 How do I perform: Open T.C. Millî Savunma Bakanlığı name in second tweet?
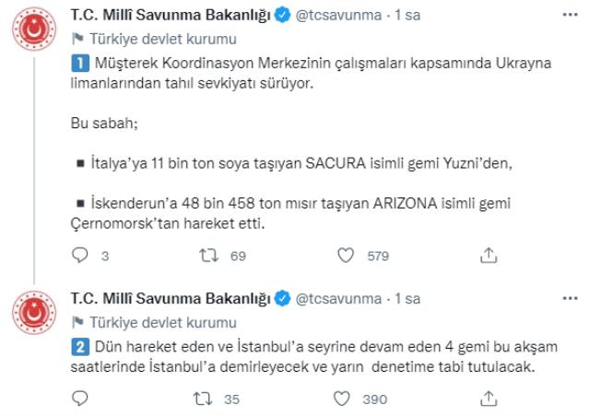171,299
